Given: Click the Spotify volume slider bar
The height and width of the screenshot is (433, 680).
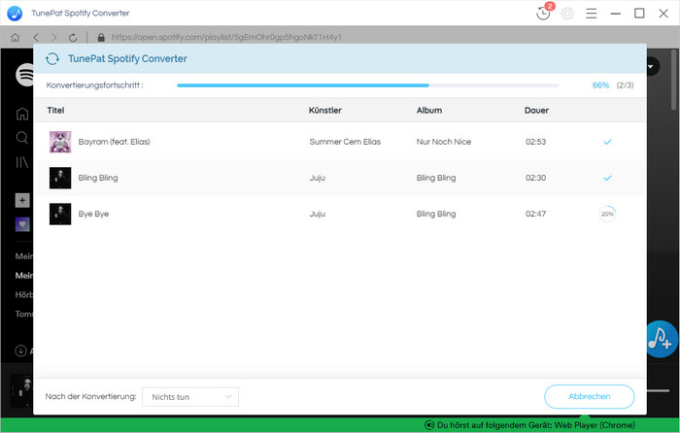Looking at the screenshot, I should pyautogui.click(x=659, y=390).
